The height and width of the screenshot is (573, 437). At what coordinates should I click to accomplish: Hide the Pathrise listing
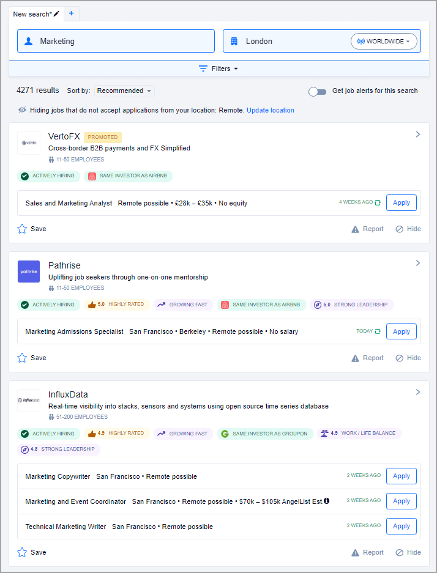click(x=408, y=358)
